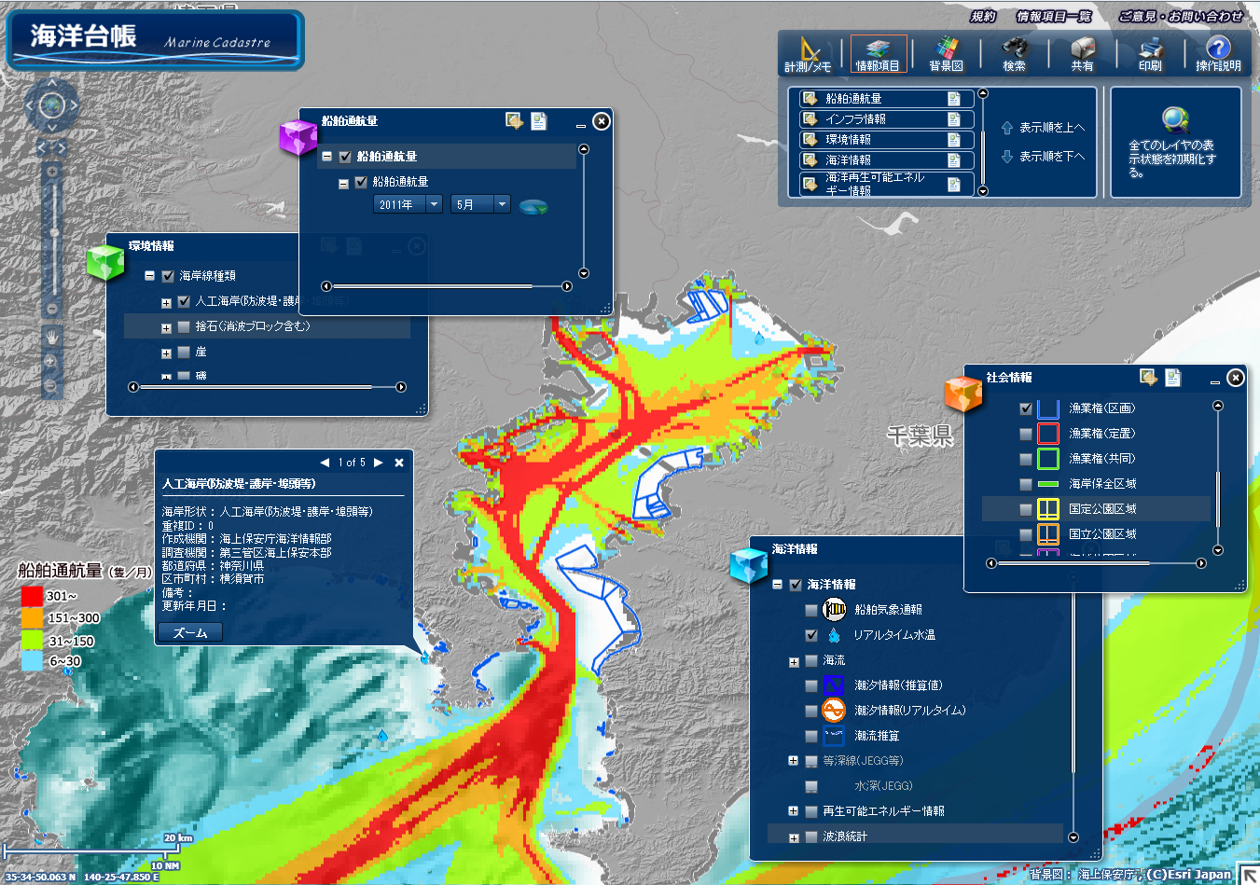Click the ズーム button in the popup
The height and width of the screenshot is (885, 1260).
pyautogui.click(x=190, y=632)
